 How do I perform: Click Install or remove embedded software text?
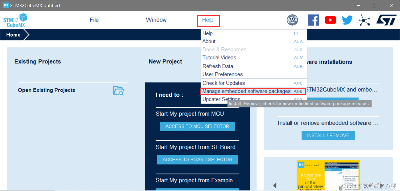tap(328, 123)
